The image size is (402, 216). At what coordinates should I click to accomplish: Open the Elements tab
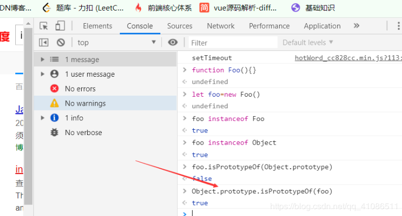[98, 26]
